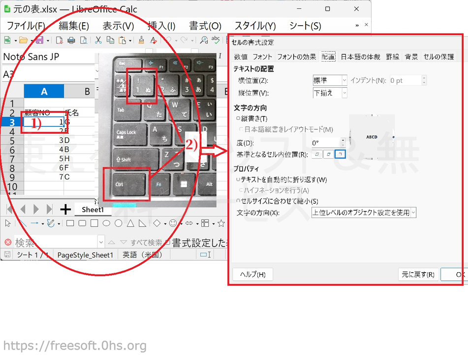Click the 検索 search input field
The image size is (468, 355).
point(54,242)
